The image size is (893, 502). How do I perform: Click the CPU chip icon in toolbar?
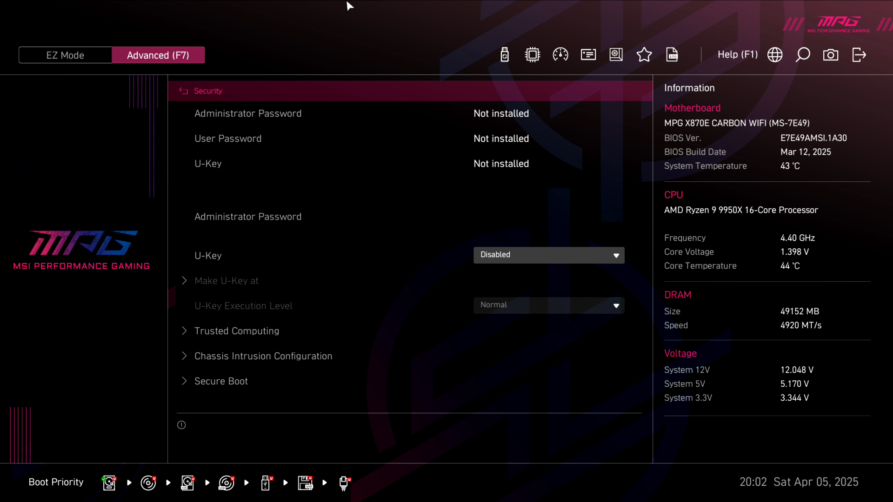point(533,55)
